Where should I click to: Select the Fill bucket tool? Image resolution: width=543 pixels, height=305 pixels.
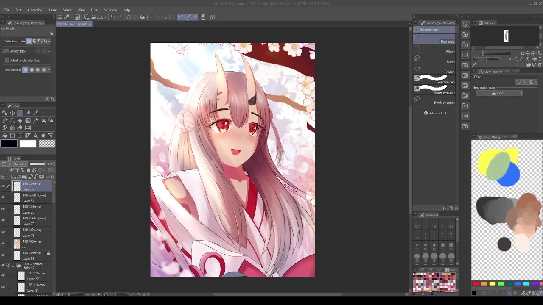5,136
